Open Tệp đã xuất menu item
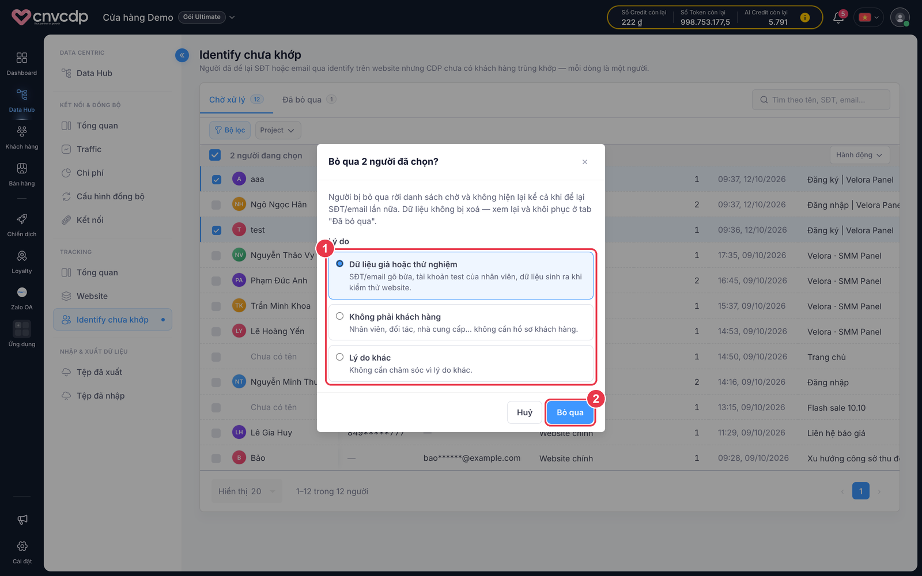The height and width of the screenshot is (576, 922). pyautogui.click(x=100, y=372)
